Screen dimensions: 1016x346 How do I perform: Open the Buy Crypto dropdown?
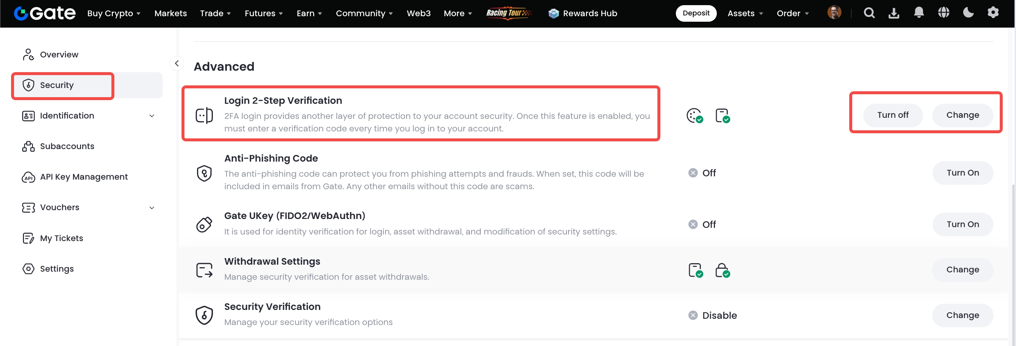pyautogui.click(x=114, y=13)
